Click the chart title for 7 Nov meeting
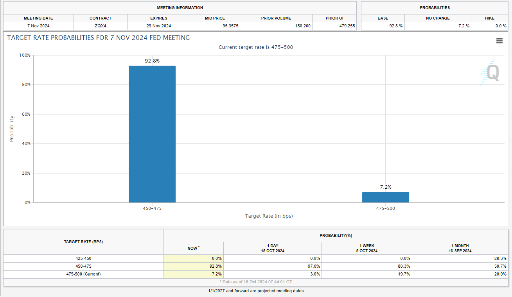This screenshot has width=512, height=297. click(x=99, y=38)
